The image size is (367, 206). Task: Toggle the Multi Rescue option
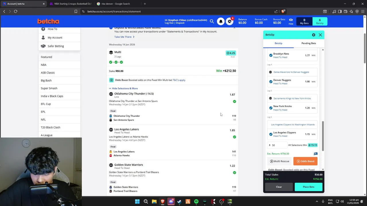point(280,161)
